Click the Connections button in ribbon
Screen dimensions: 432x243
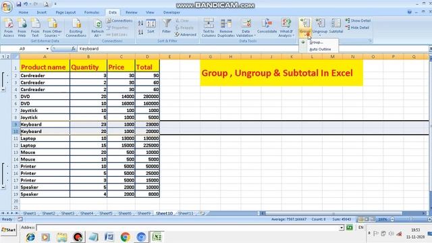click(x=119, y=21)
